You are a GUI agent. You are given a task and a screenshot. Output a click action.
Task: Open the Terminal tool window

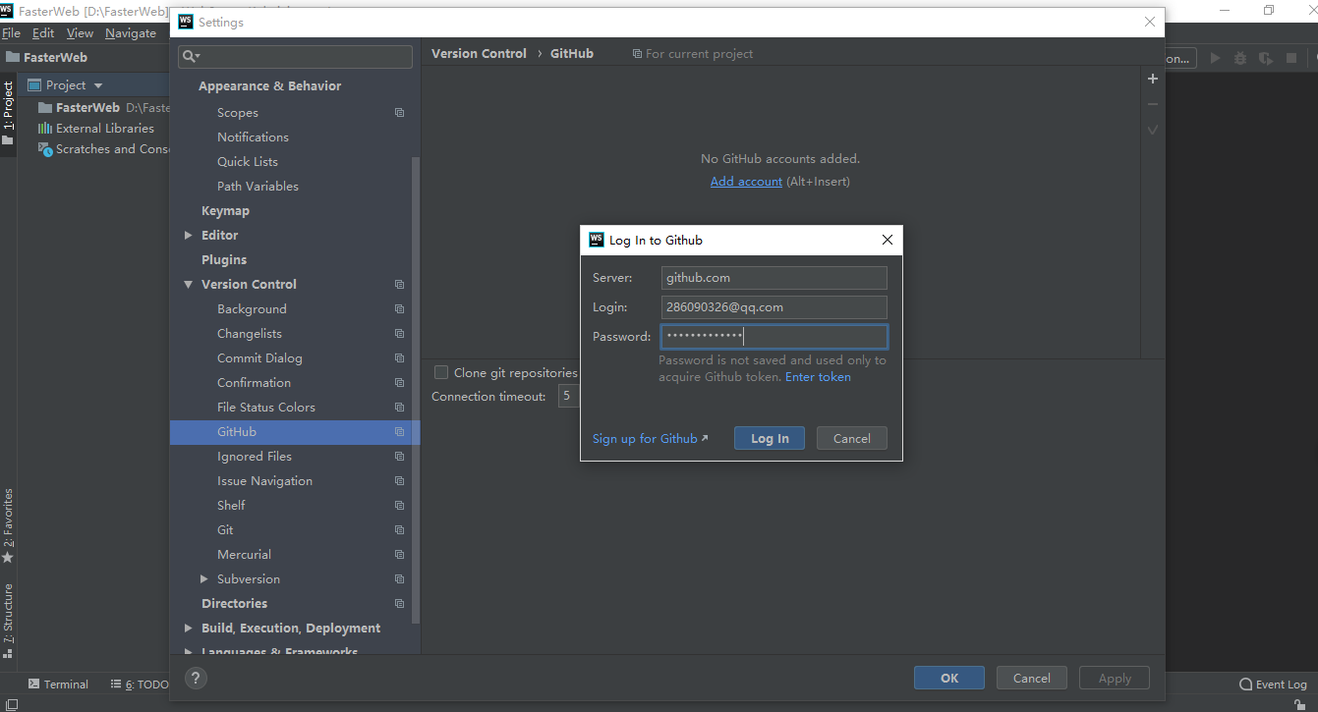click(x=59, y=685)
